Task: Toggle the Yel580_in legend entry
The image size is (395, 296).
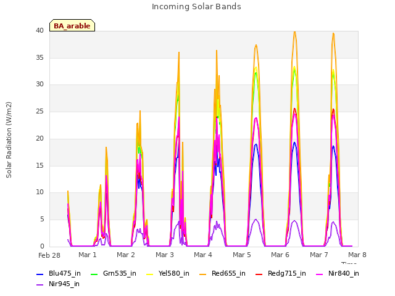Action: (168, 273)
